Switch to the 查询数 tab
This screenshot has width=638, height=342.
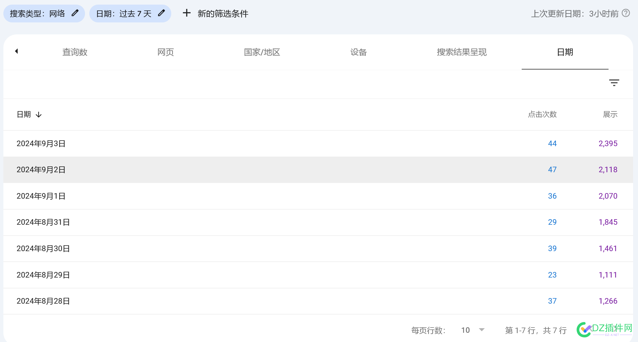(x=75, y=52)
